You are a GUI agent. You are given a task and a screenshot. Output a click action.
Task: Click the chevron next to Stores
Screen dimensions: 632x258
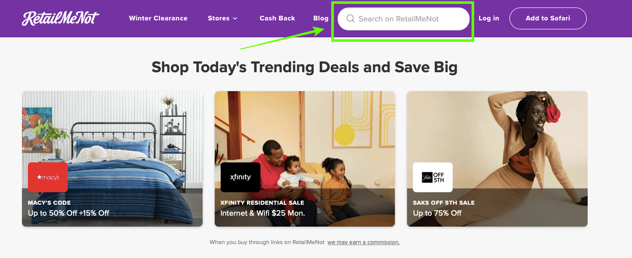coord(235,18)
